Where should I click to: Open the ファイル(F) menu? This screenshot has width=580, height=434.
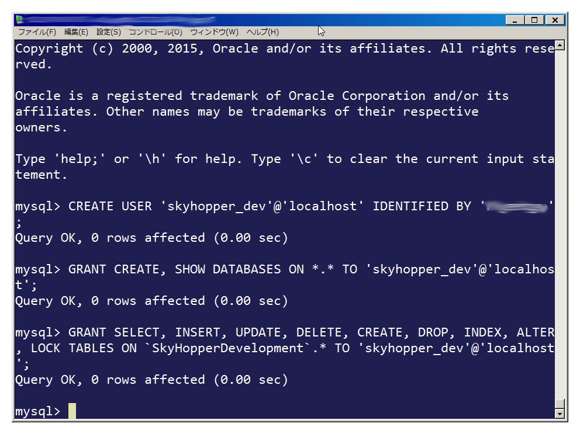click(x=37, y=32)
